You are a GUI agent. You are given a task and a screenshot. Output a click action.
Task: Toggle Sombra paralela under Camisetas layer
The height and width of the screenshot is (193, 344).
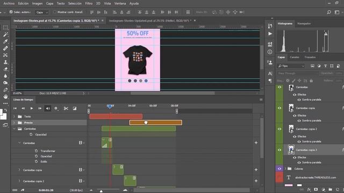[299, 100]
